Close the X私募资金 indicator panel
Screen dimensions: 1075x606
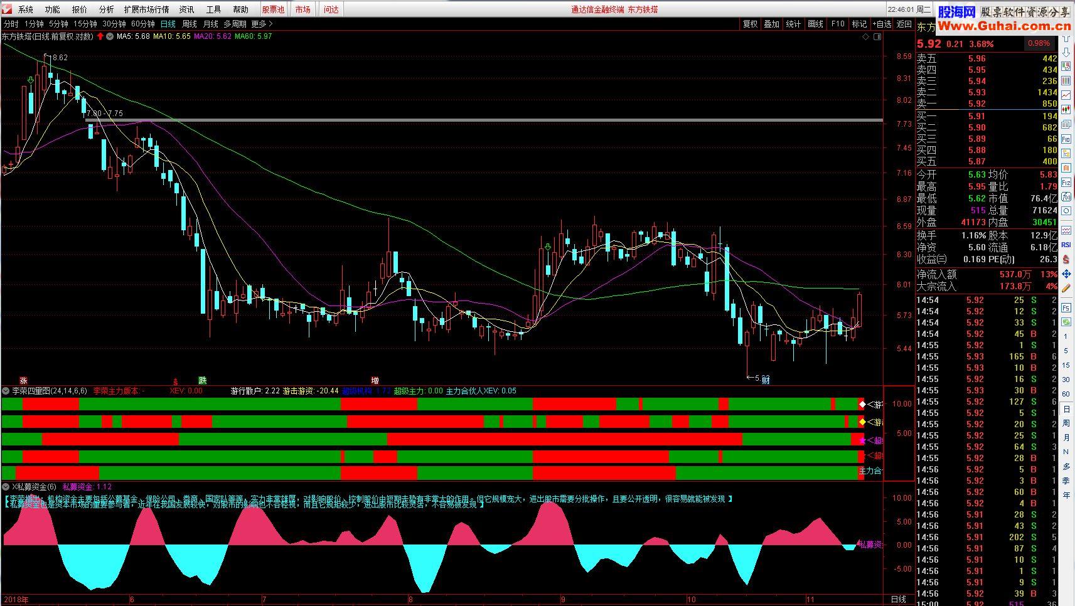coord(6,487)
